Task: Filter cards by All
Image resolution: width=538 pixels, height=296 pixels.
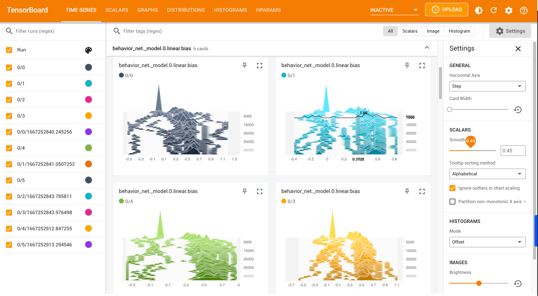Action: click(391, 31)
